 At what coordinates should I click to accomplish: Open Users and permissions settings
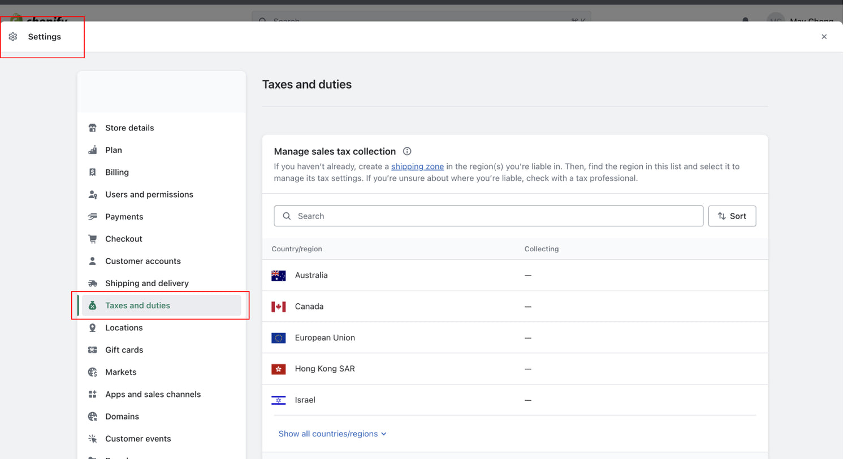(x=149, y=195)
